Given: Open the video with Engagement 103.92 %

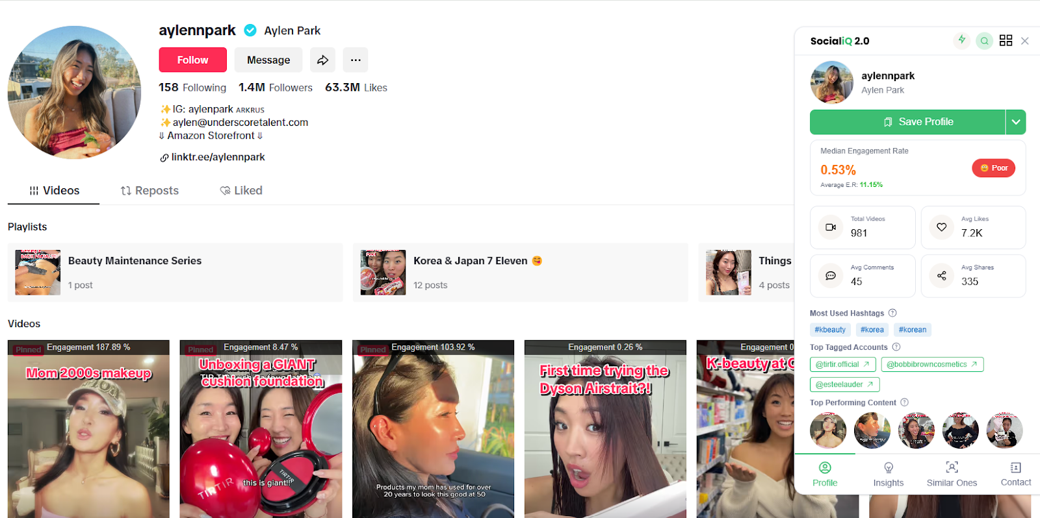Looking at the screenshot, I should [x=433, y=429].
